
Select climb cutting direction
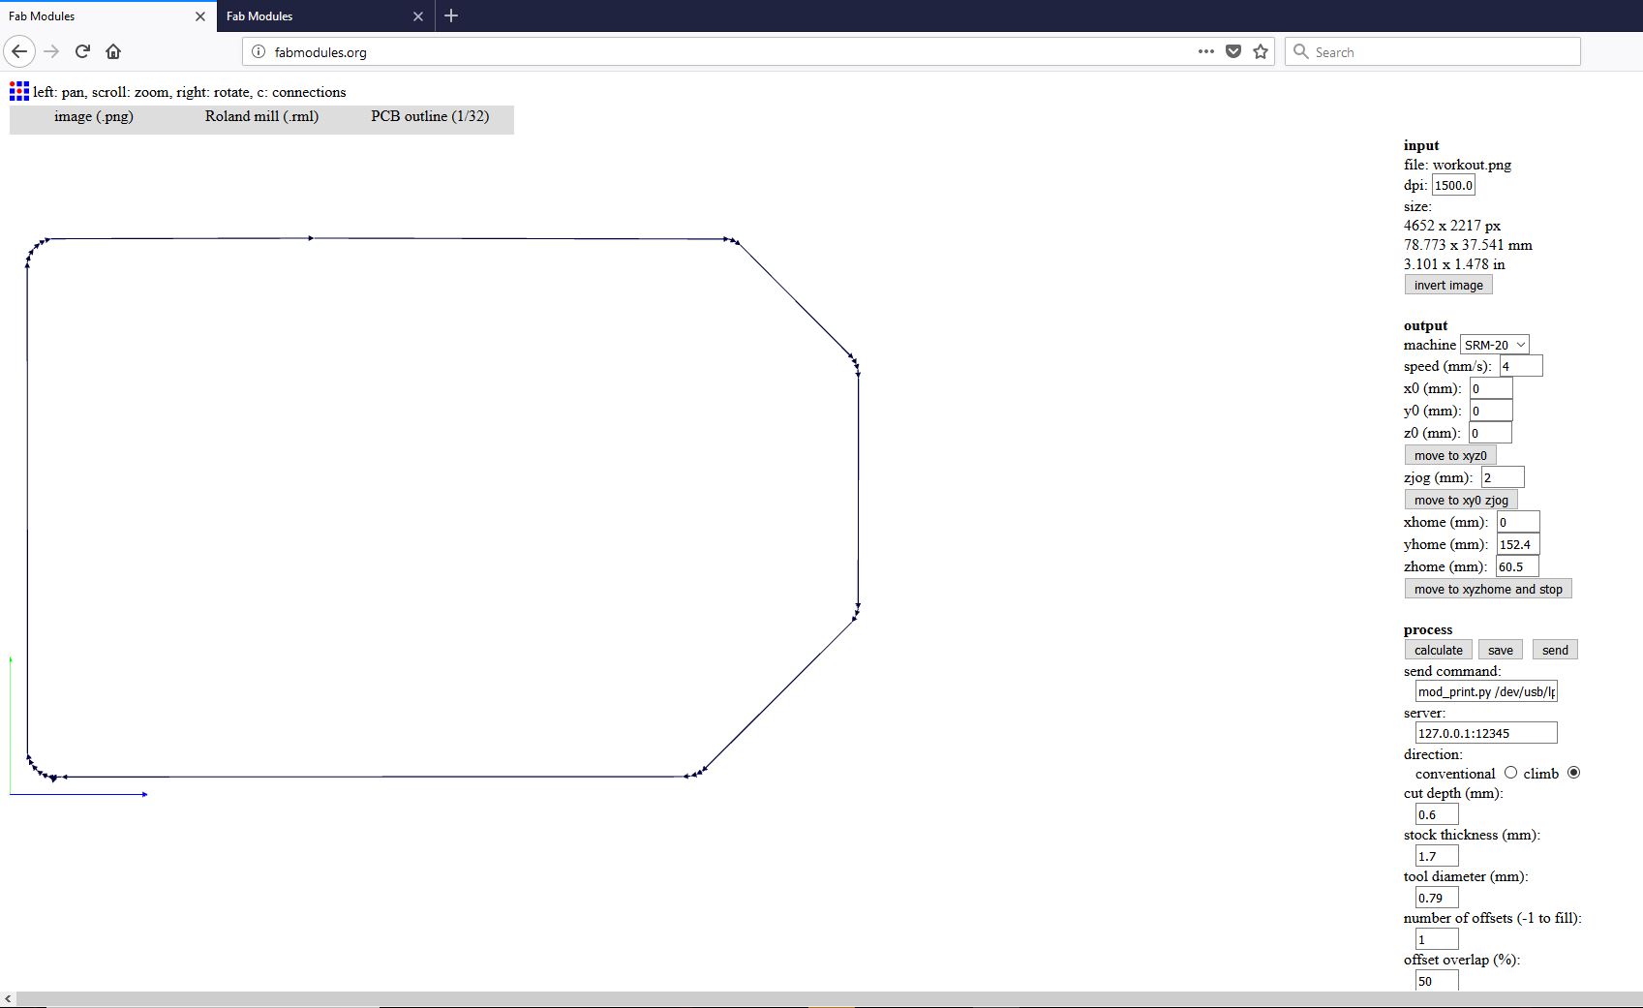pos(1573,773)
